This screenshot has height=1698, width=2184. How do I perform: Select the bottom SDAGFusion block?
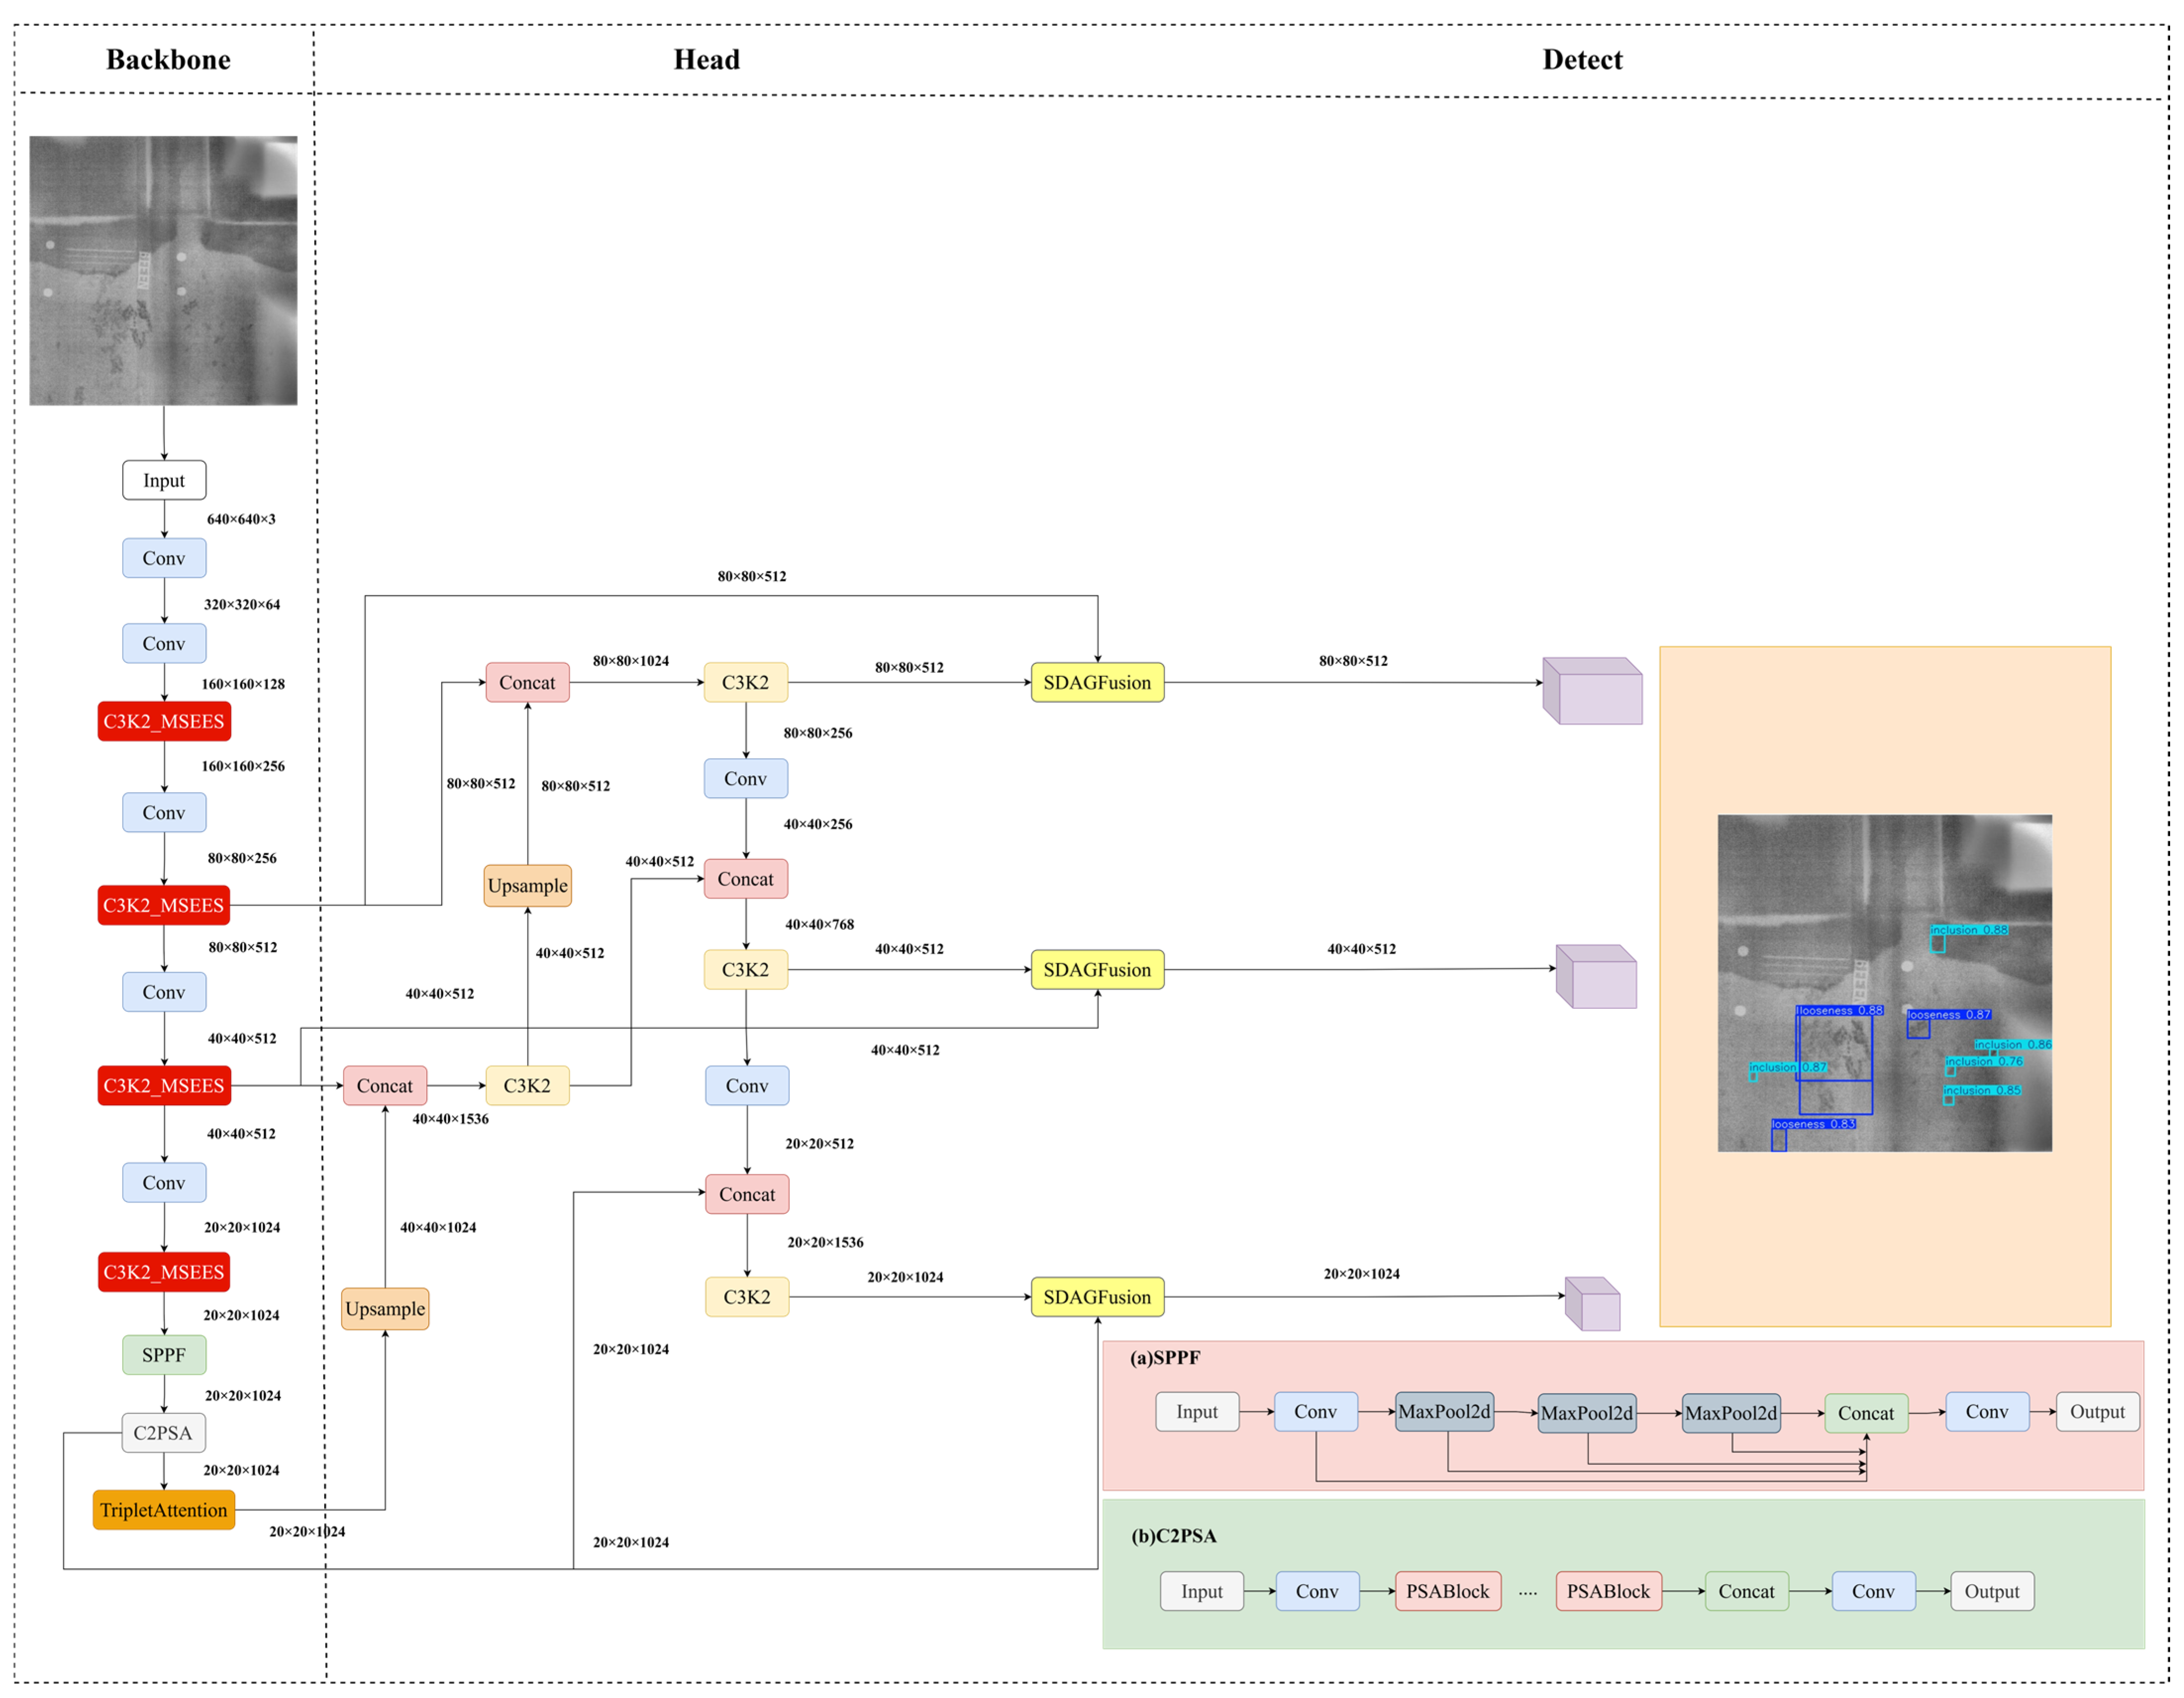pos(1097,1297)
